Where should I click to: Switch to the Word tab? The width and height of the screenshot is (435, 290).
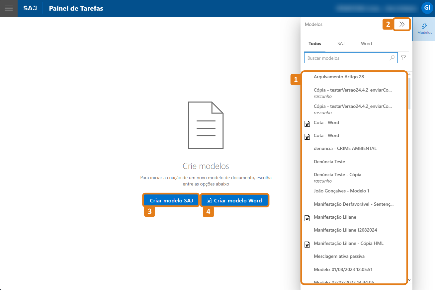(366, 43)
